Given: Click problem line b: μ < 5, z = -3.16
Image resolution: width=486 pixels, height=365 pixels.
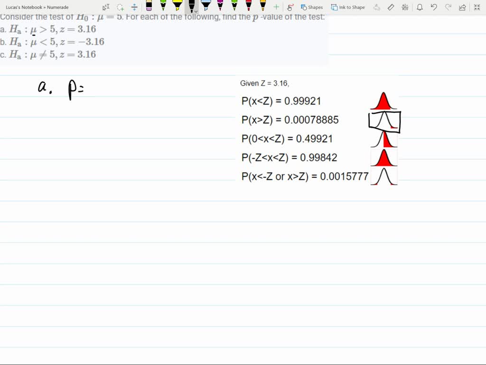Looking at the screenshot, I should (x=52, y=42).
